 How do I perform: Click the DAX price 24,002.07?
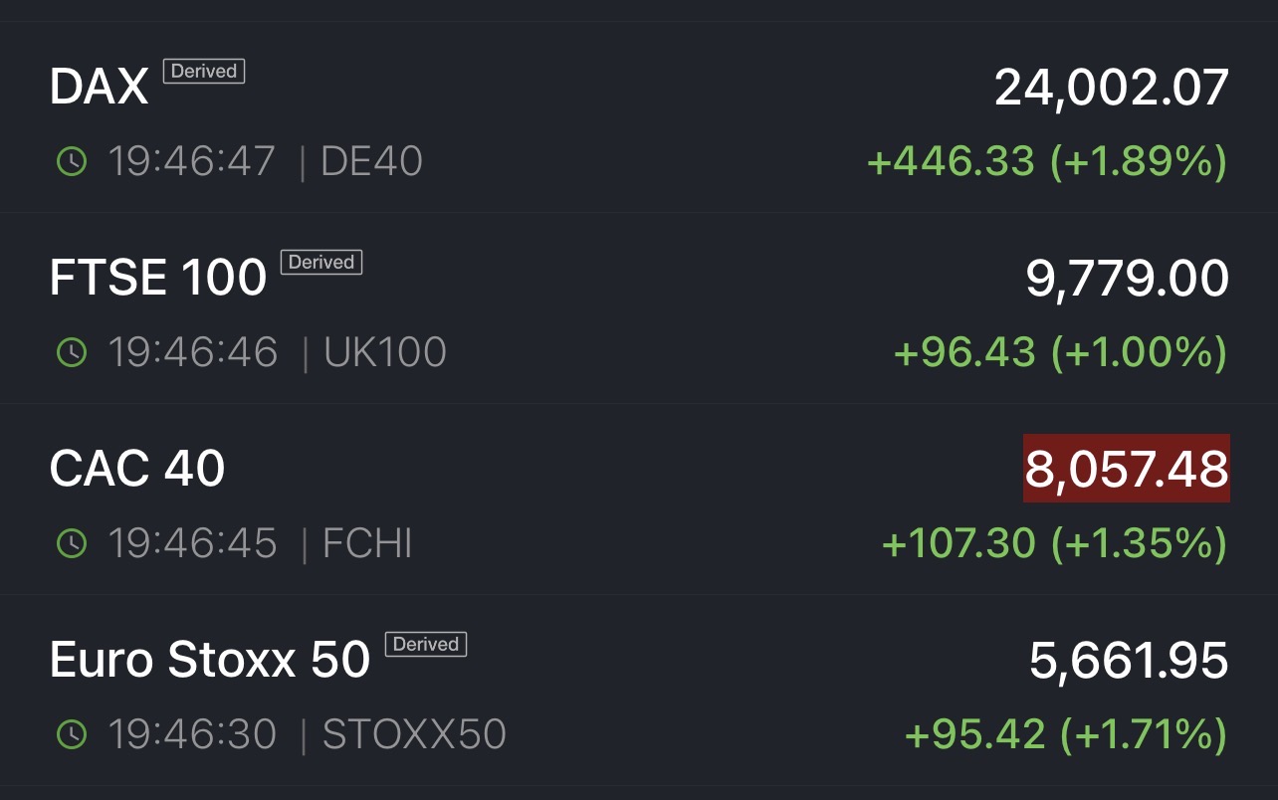[x=1112, y=88]
